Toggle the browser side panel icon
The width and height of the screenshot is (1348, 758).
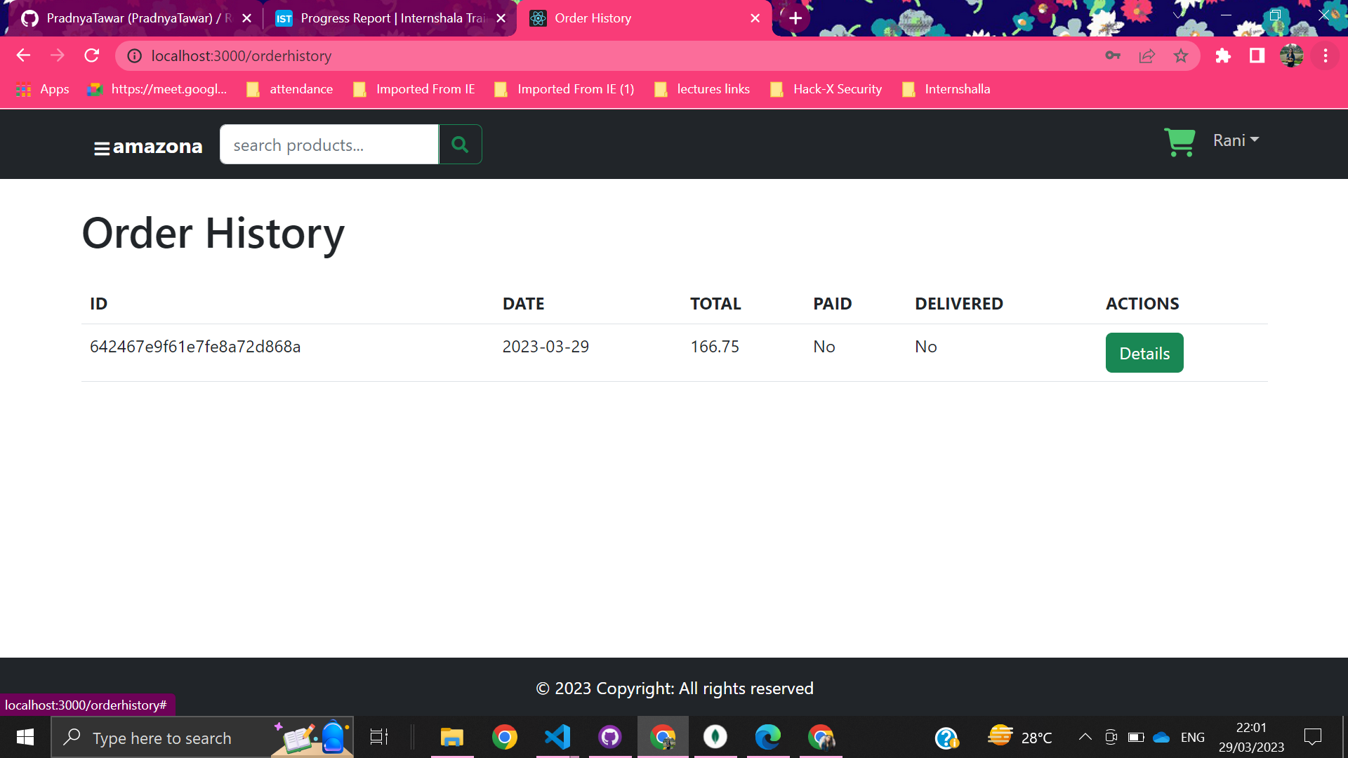[1257, 56]
